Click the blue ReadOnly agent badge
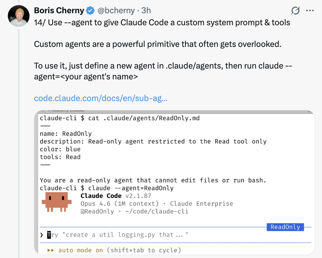 tap(285, 227)
